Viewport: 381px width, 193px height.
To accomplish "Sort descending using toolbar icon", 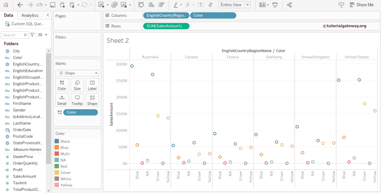I will pos(161,5).
